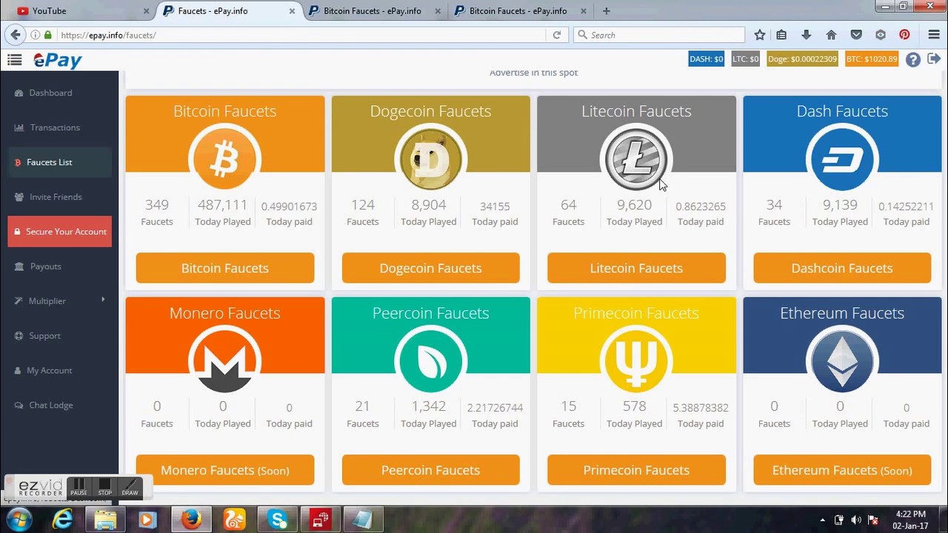
Task: Click the Primecoin Faucets button
Action: (x=636, y=470)
